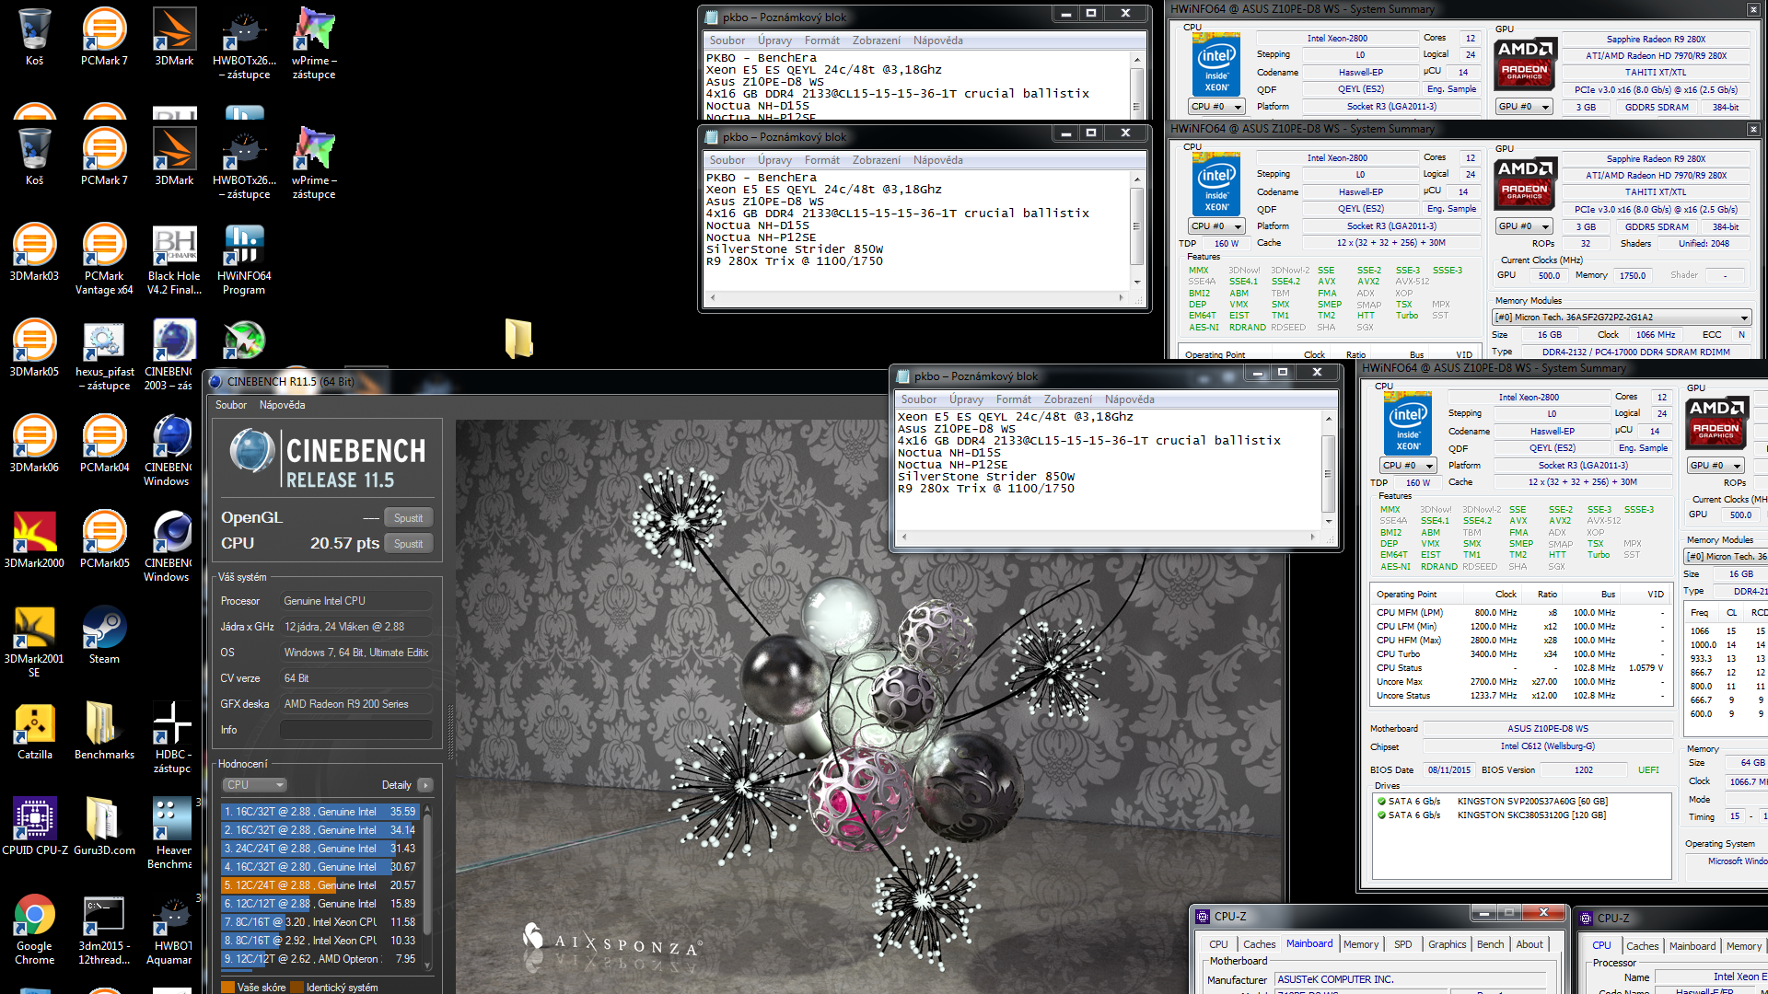Launch the HWBOT Aquamark desktop icon
The width and height of the screenshot is (1768, 994).
(172, 929)
